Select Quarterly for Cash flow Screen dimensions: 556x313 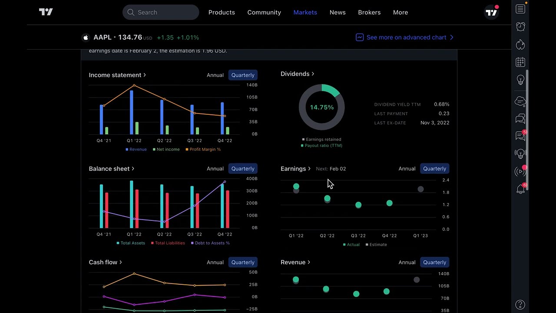[x=243, y=262]
